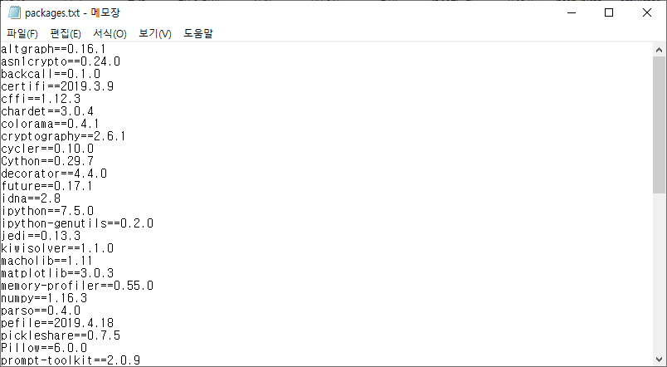Click the scrollbar up arrow
The height and width of the screenshot is (367, 667).
tap(659, 50)
